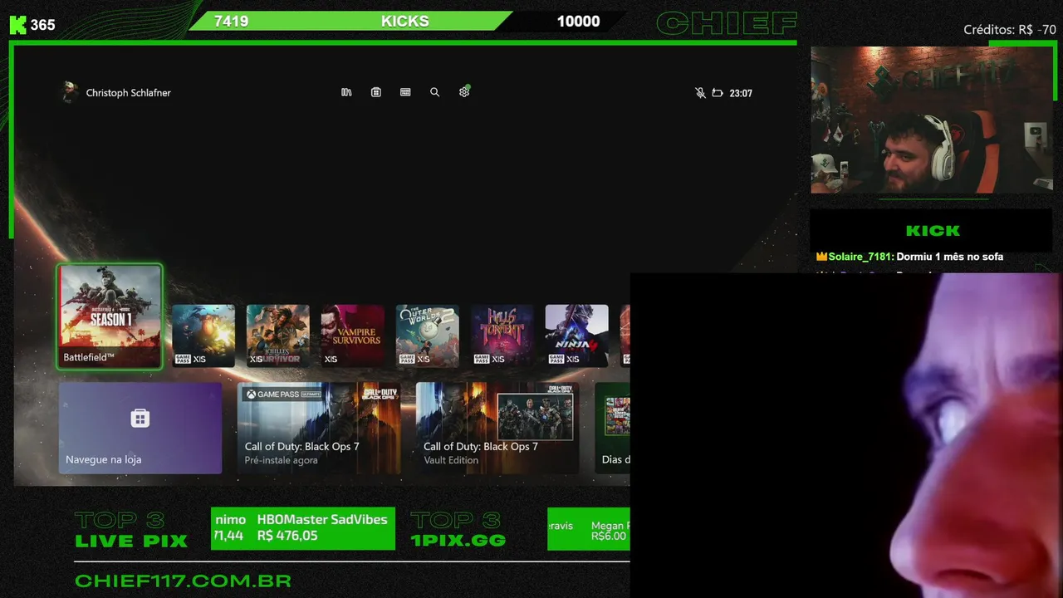1063x598 pixels.
Task: Click the KICK chat header
Action: point(933,231)
